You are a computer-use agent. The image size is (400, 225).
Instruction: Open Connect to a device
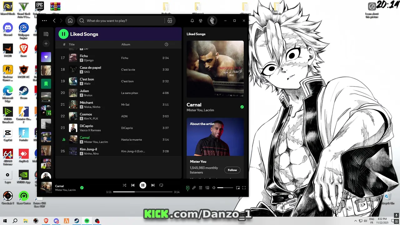pos(207,188)
